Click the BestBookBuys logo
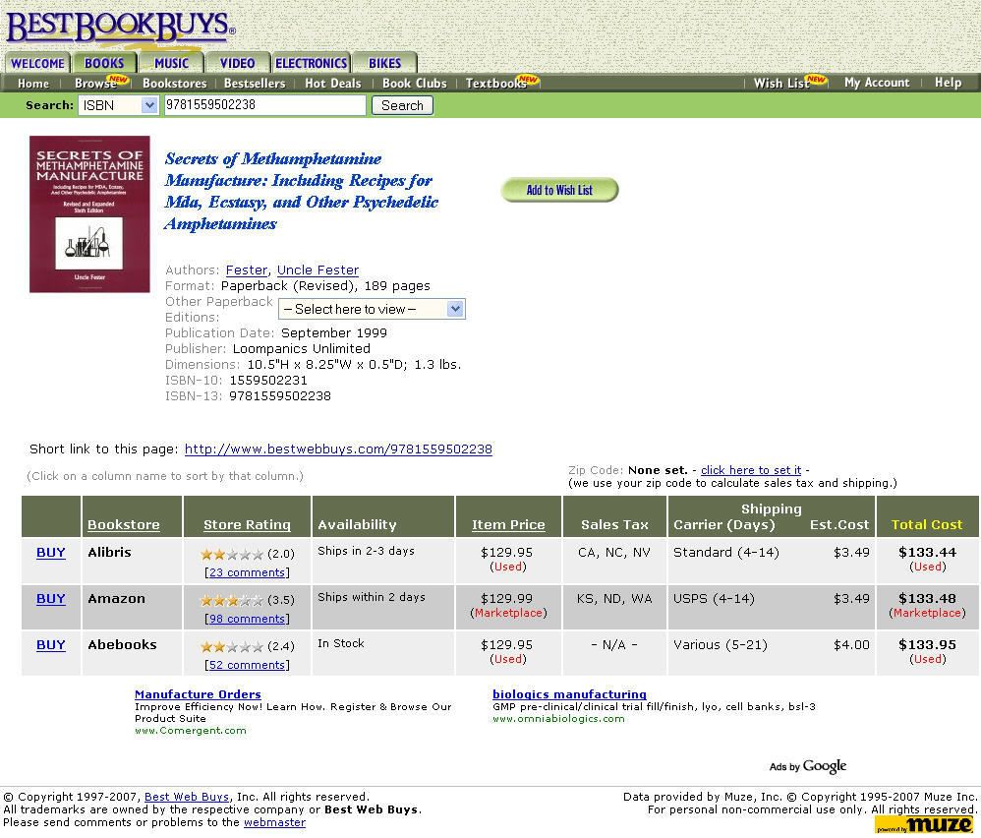The width and height of the screenshot is (981, 838). point(120,28)
